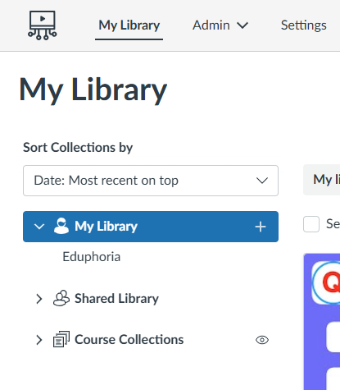Select the Shared Library label
Viewport: 340px width, 390px height.
tap(116, 298)
